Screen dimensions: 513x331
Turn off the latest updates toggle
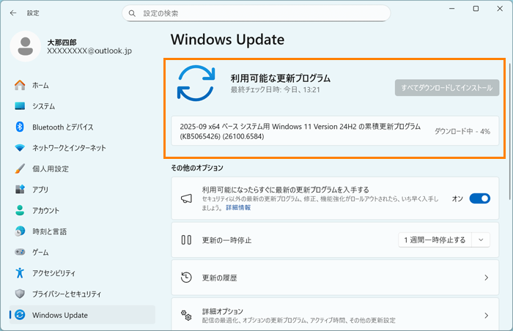click(479, 198)
